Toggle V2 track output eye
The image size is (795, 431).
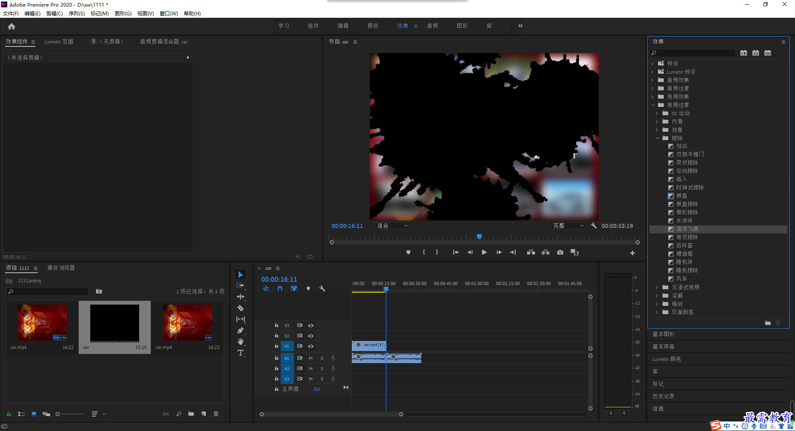pyautogui.click(x=311, y=336)
